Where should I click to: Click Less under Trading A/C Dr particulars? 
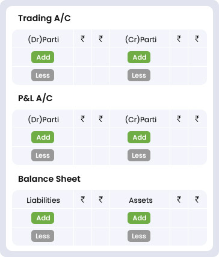[x=43, y=75]
